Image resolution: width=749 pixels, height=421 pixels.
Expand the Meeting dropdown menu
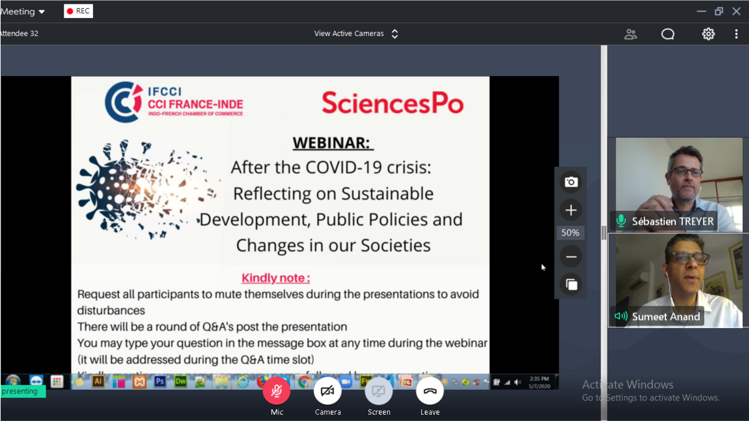point(24,11)
